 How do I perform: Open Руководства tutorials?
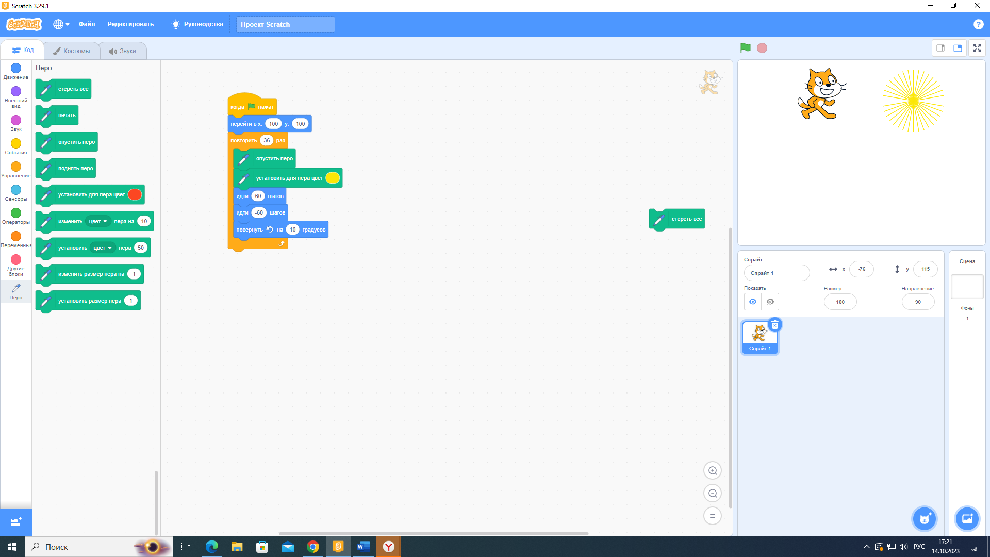coord(197,24)
